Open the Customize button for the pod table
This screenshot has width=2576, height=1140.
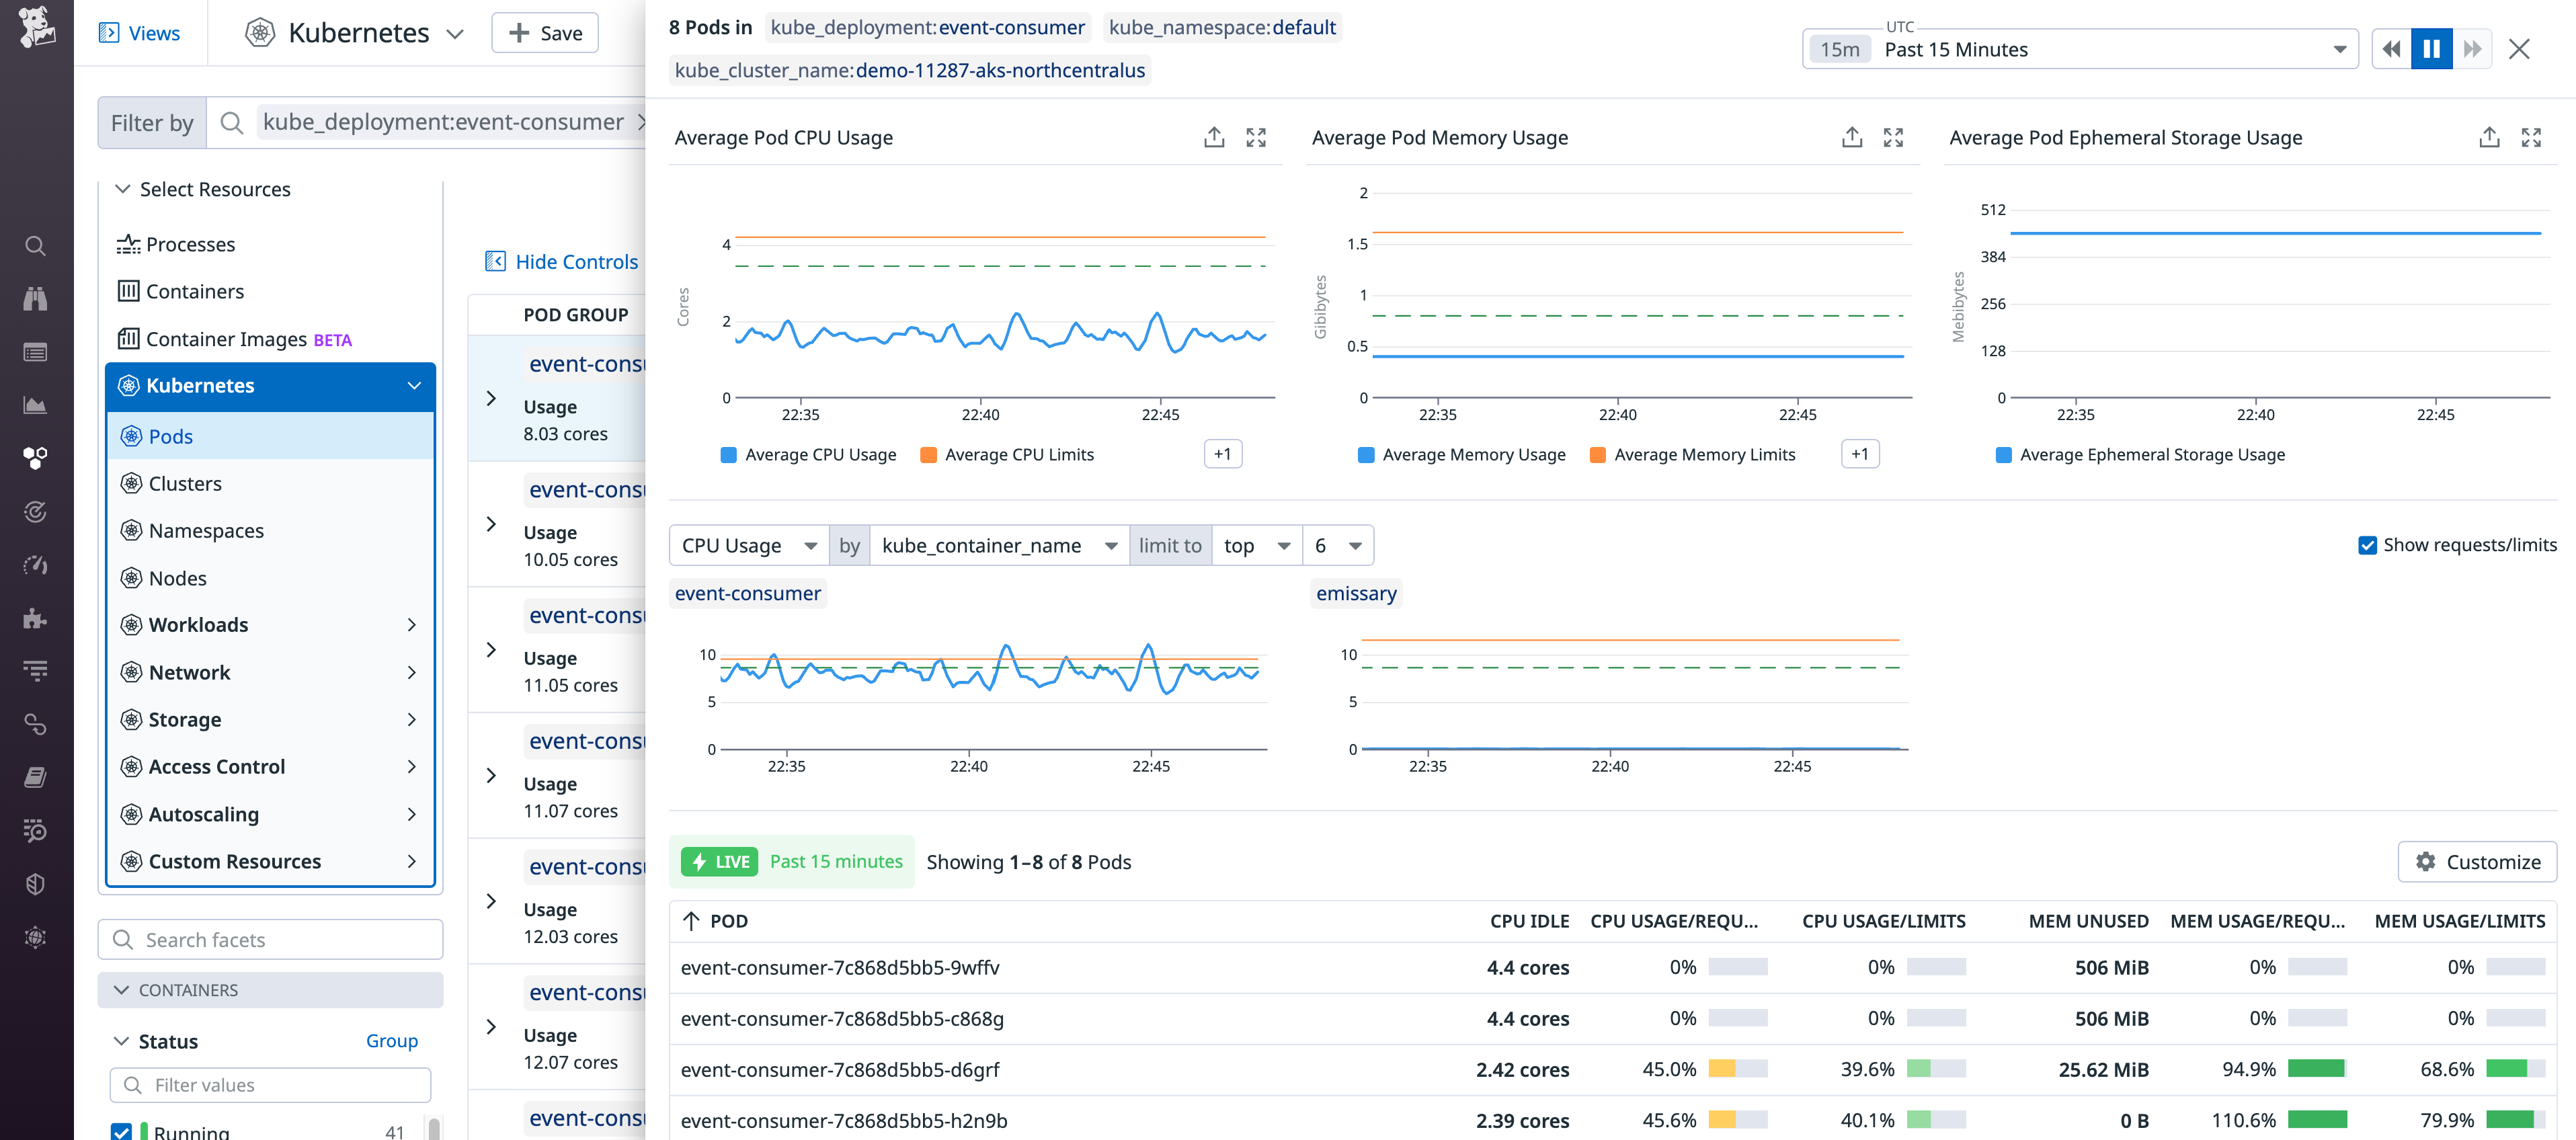2478,861
